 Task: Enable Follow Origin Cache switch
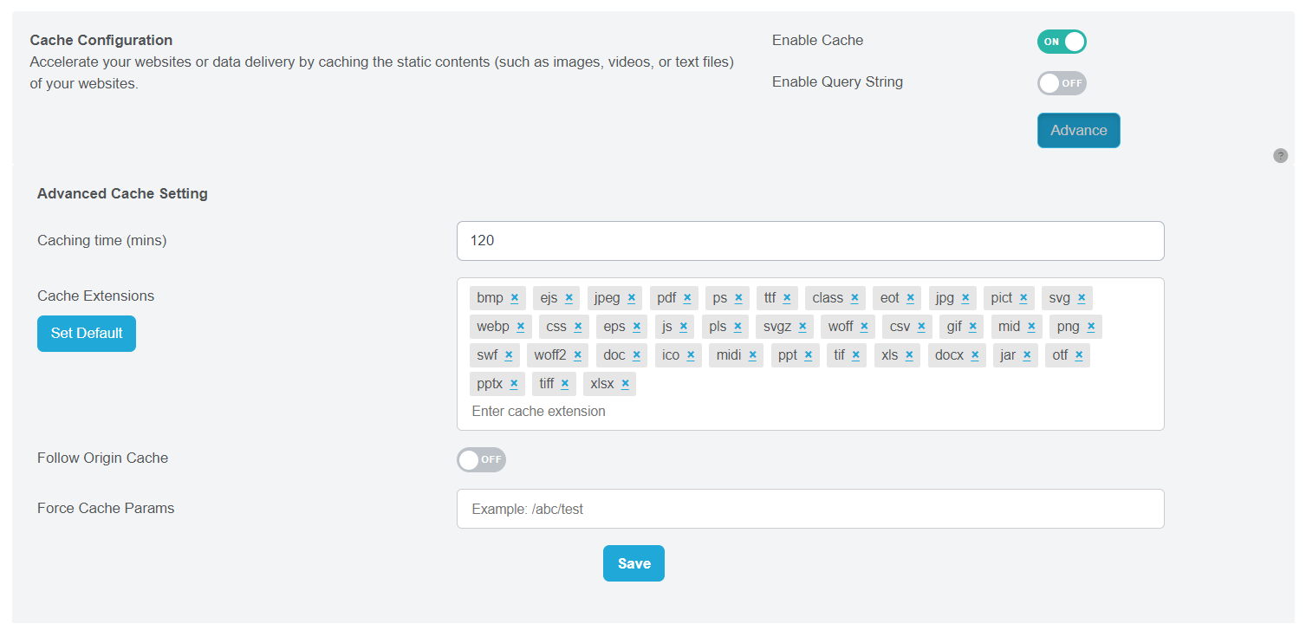(481, 459)
